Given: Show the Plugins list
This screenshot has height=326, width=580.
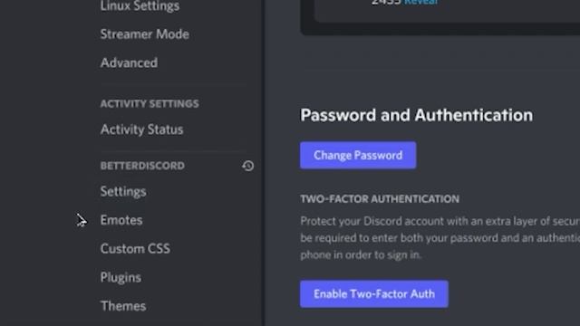Looking at the screenshot, I should (x=121, y=277).
